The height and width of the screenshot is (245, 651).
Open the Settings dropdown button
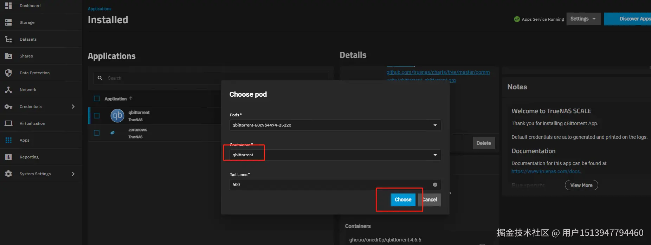coord(584,19)
